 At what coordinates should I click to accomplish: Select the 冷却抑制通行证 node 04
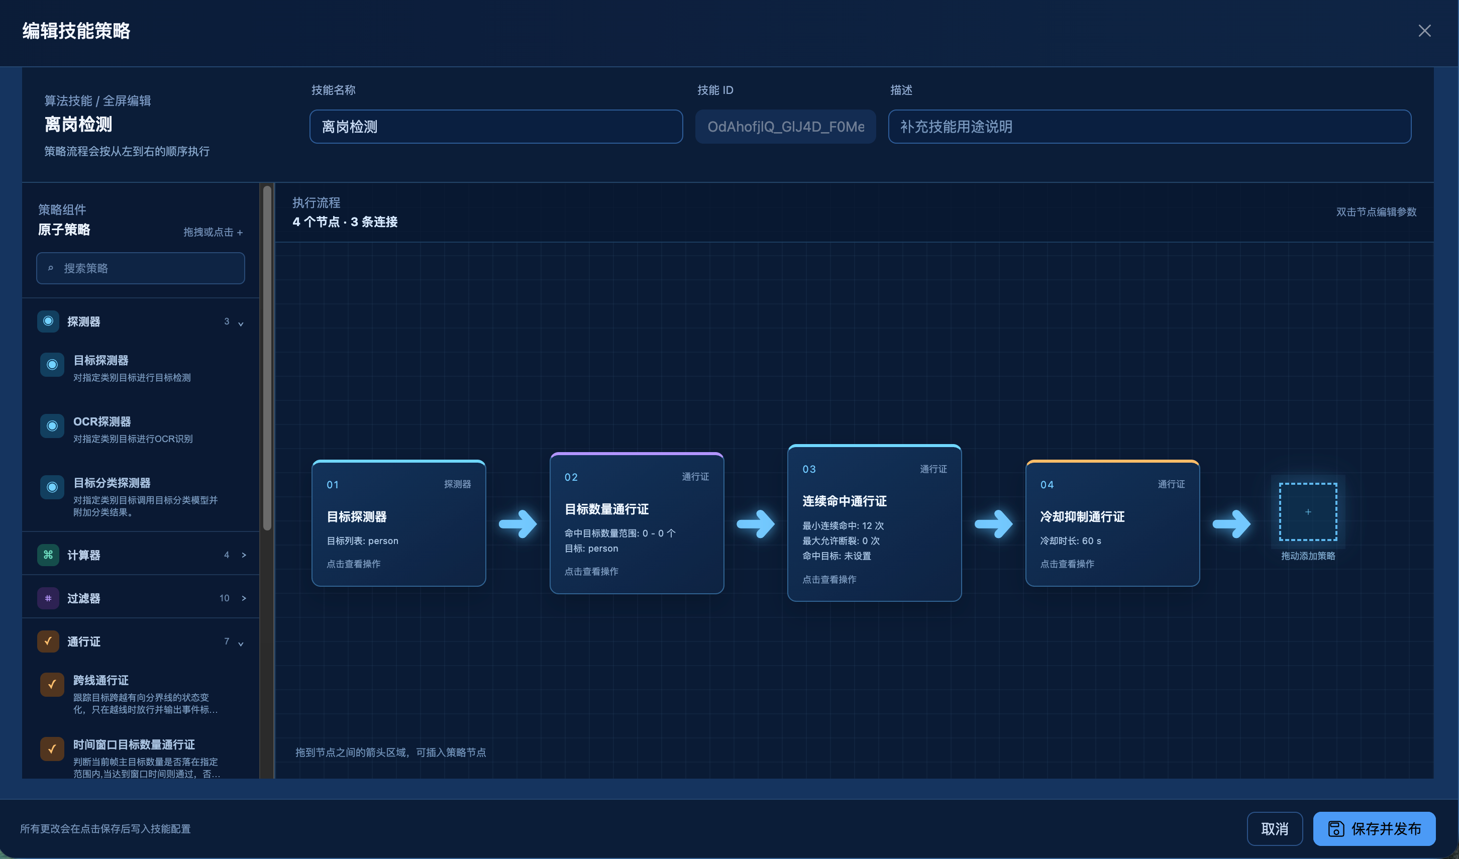coord(1112,523)
